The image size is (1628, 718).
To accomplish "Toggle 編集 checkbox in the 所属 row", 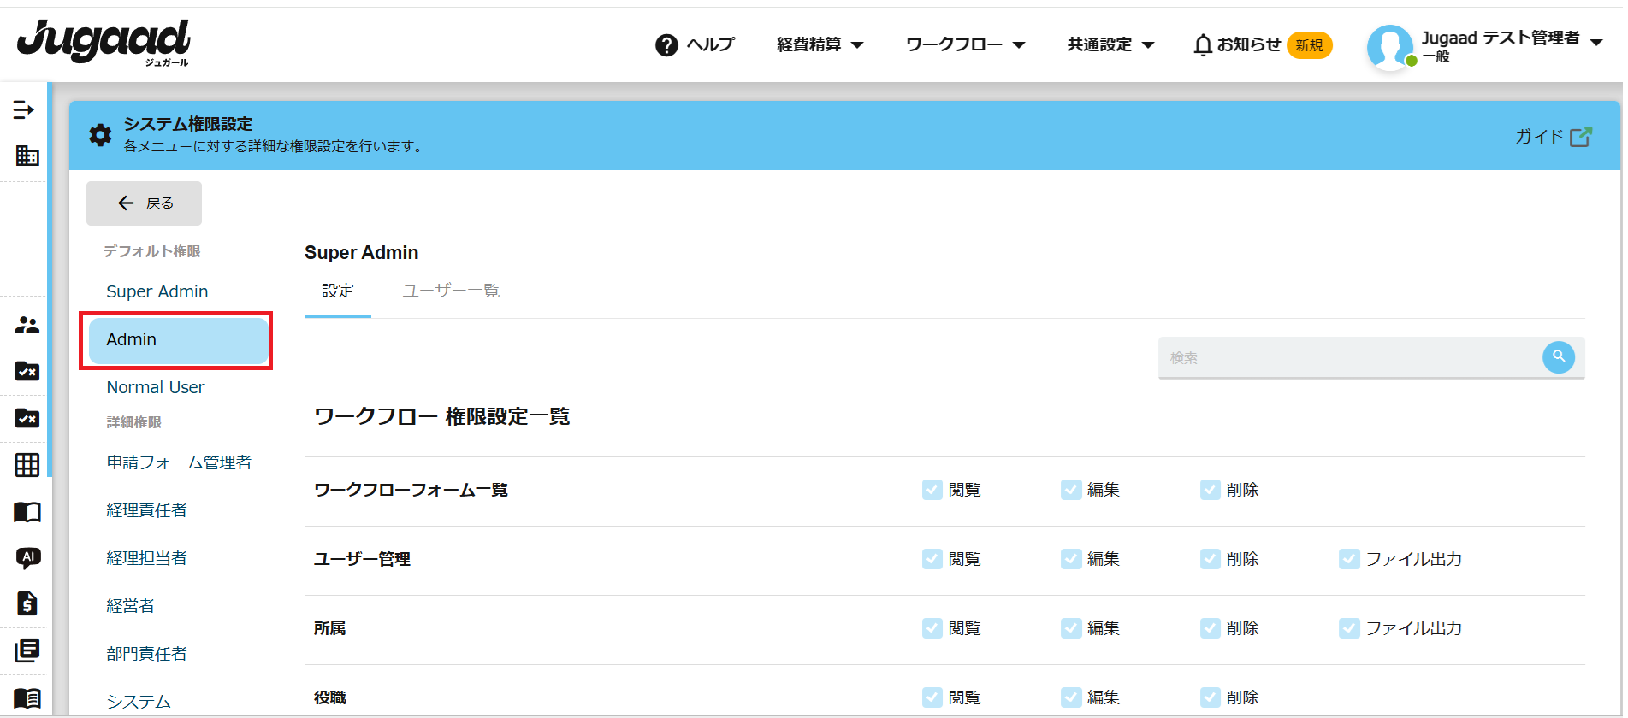I will [1071, 628].
